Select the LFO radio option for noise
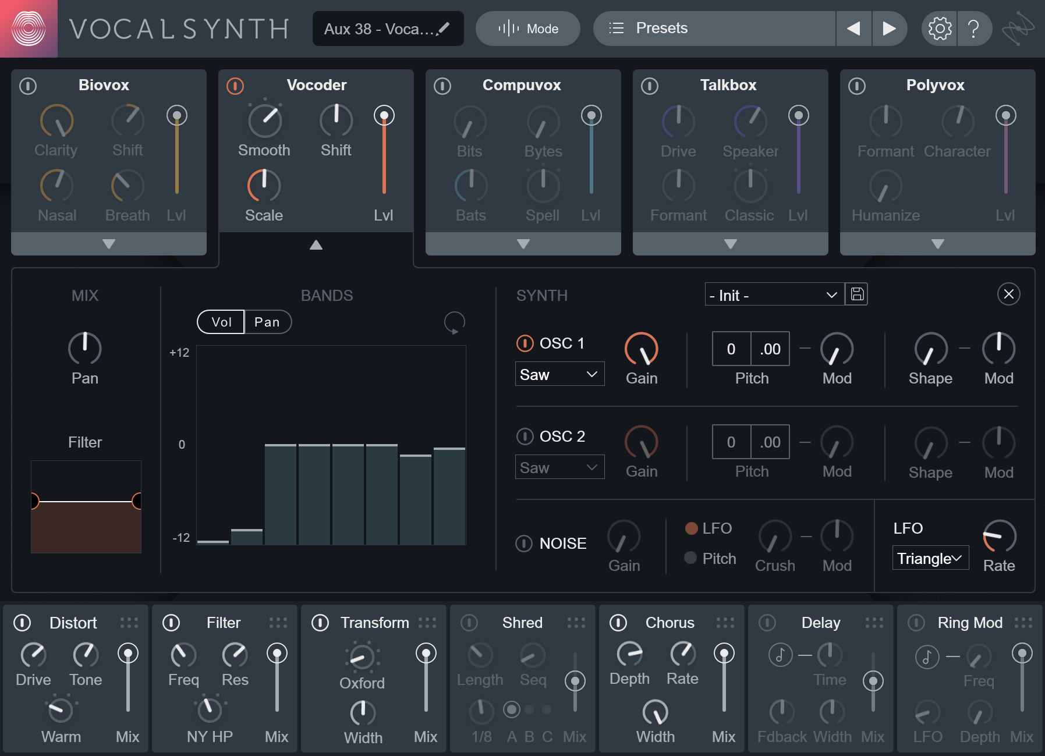This screenshot has height=756, width=1045. pos(692,528)
